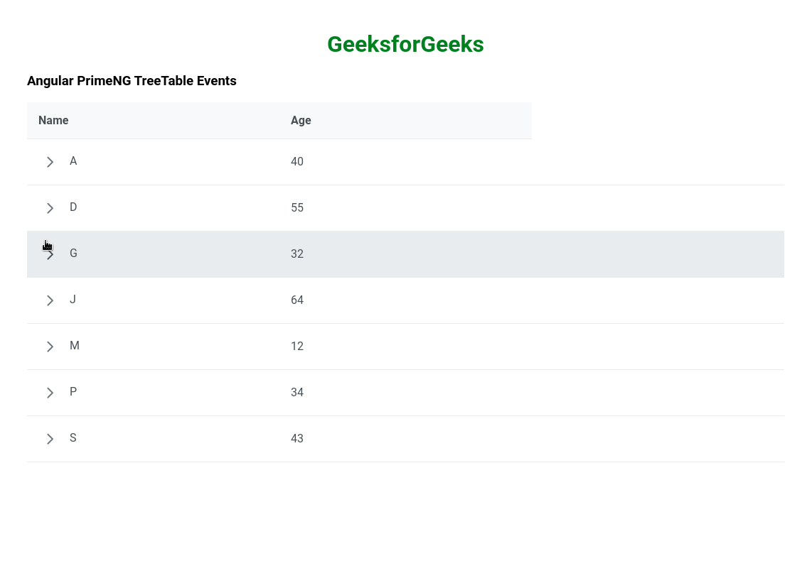Click the Name column header

53,121
